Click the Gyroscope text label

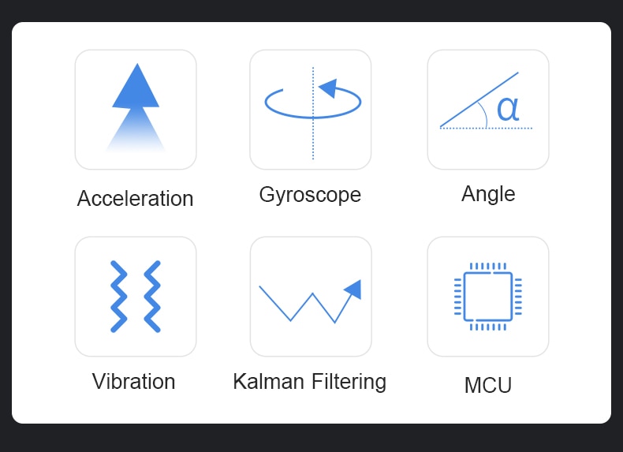pos(310,195)
